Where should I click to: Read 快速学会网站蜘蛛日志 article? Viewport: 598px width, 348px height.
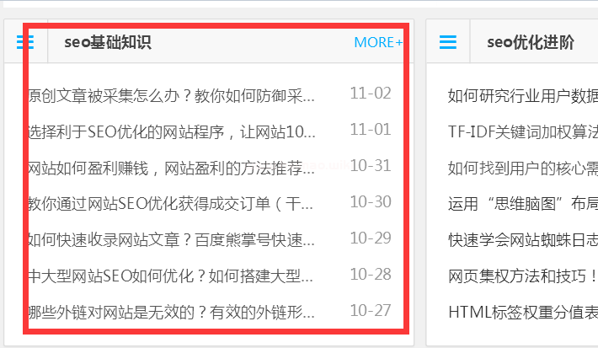522,239
